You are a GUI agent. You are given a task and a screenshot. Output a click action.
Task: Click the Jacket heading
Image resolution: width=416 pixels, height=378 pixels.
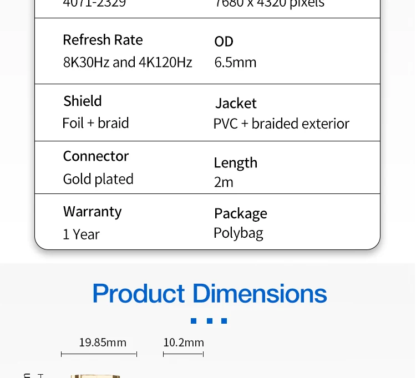pyautogui.click(x=236, y=103)
